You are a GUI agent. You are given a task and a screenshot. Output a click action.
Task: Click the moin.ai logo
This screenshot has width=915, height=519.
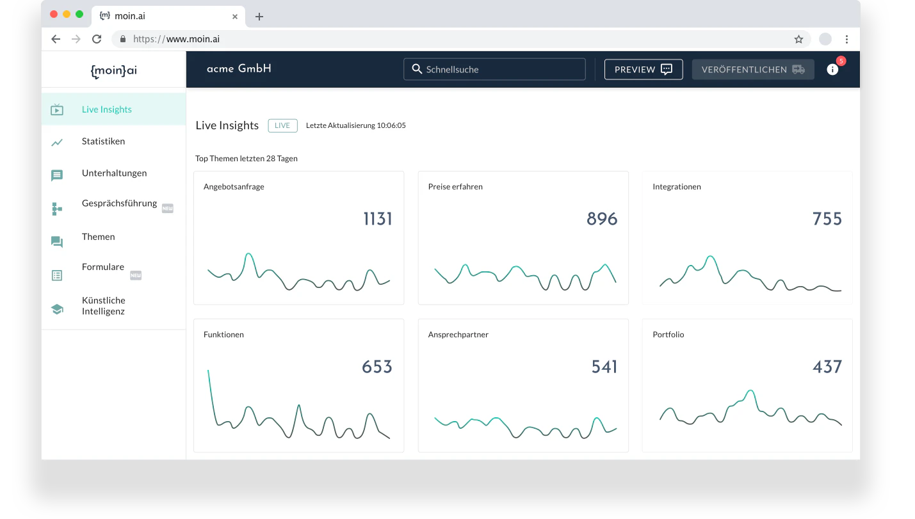click(x=113, y=71)
